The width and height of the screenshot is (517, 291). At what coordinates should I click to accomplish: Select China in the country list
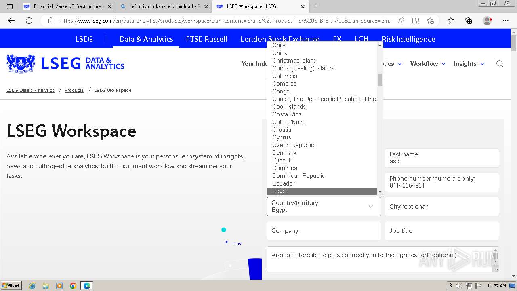(280, 53)
